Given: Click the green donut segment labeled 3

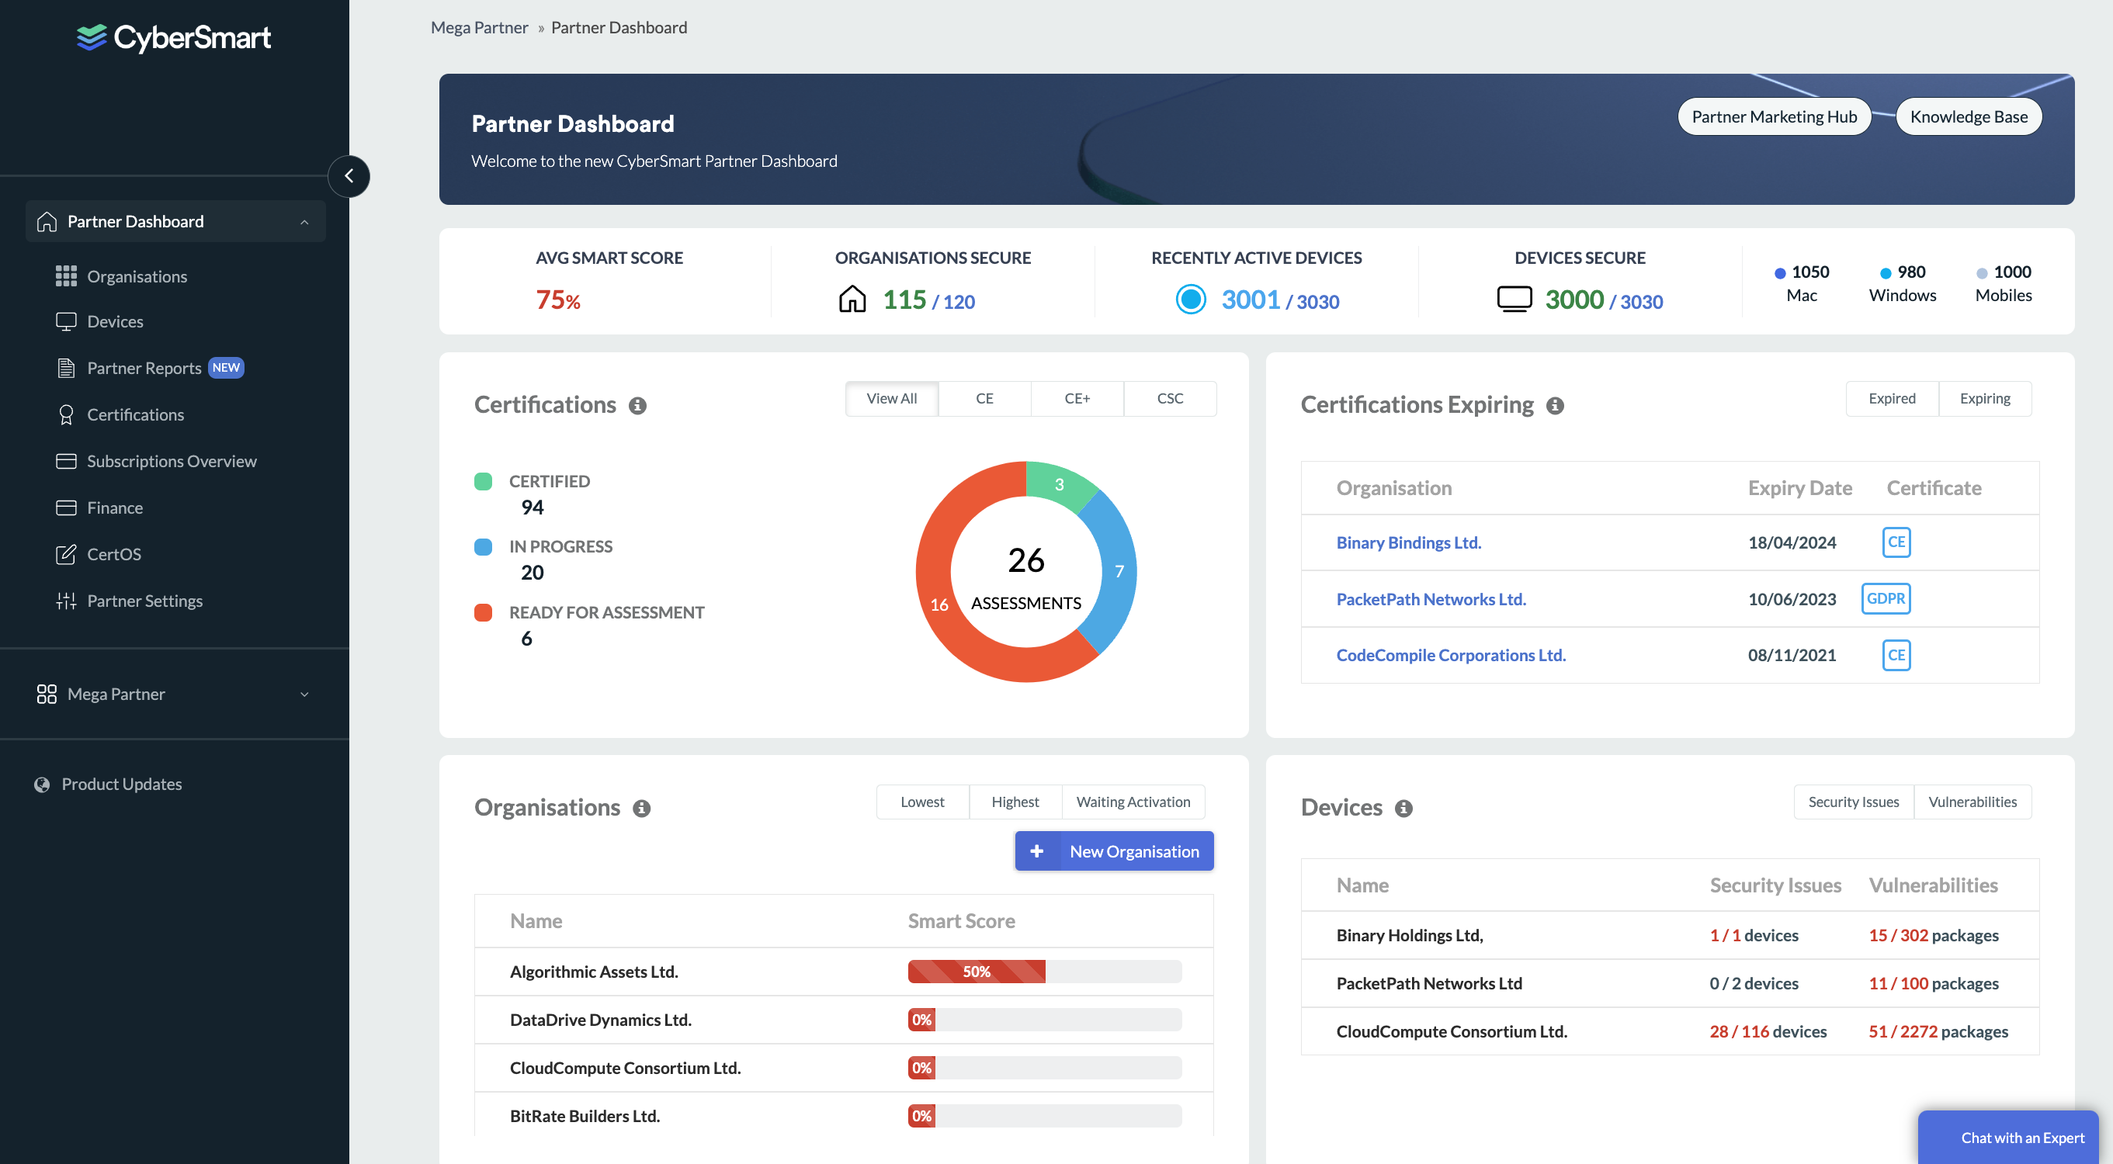Looking at the screenshot, I should point(1059,484).
